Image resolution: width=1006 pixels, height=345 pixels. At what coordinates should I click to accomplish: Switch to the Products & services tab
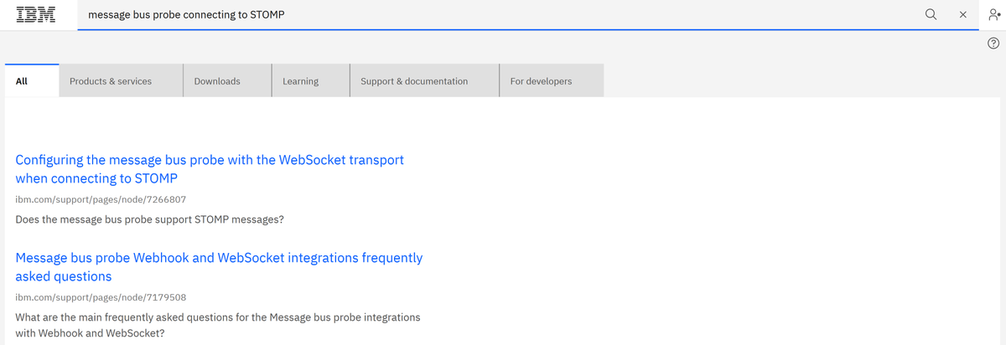point(121,80)
